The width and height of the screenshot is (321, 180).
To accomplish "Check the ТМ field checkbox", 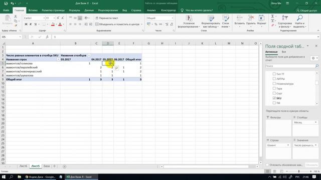I will [274, 103].
